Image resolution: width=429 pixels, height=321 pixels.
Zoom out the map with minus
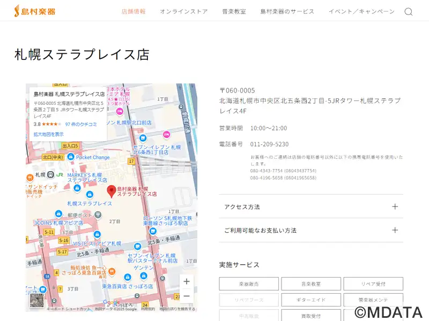pos(187,296)
